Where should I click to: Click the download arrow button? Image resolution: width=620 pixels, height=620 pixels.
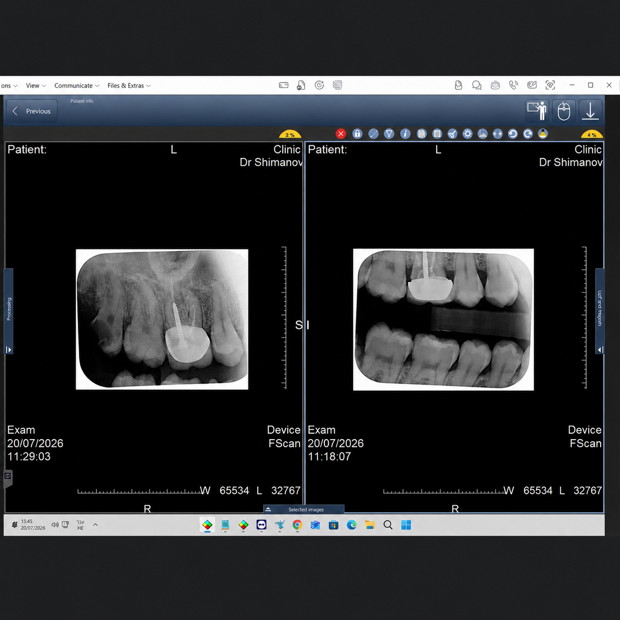click(x=590, y=111)
